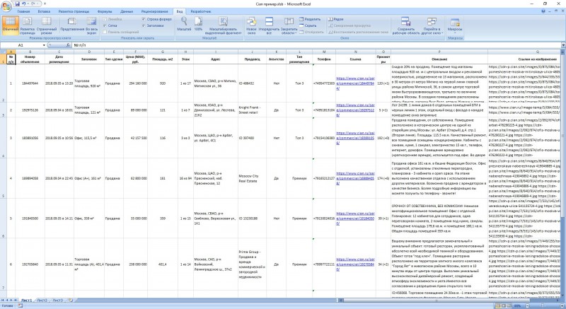
Task: Click the macro record status bar icon
Action: click(x=21, y=305)
